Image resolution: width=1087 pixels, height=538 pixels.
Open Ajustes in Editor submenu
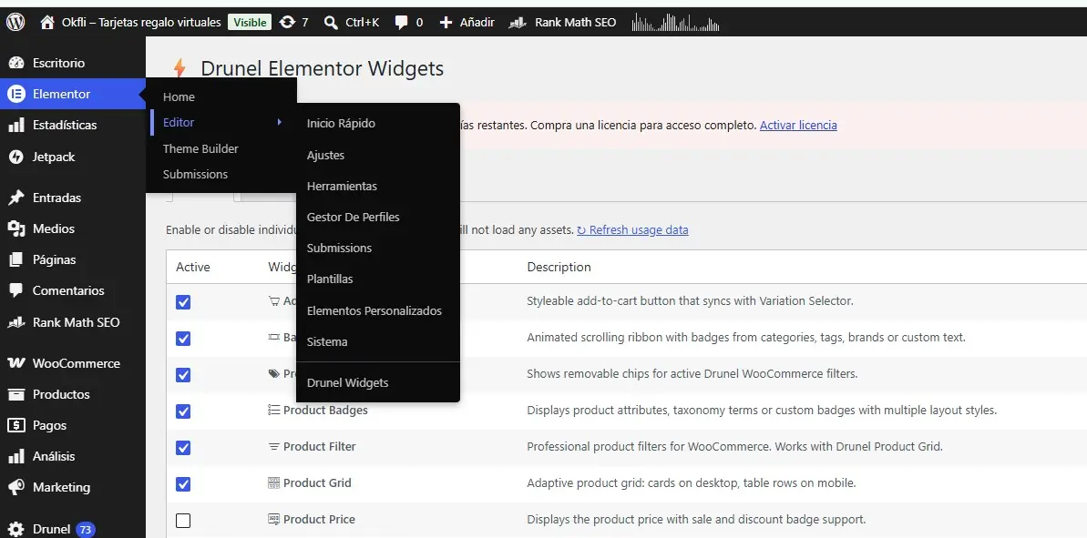[326, 156]
